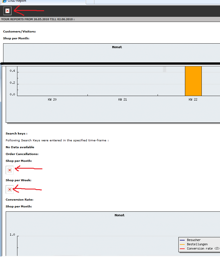The width and height of the screenshot is (220, 257).
Task: Click the Monat title of the top chart
Action: coord(117,47)
